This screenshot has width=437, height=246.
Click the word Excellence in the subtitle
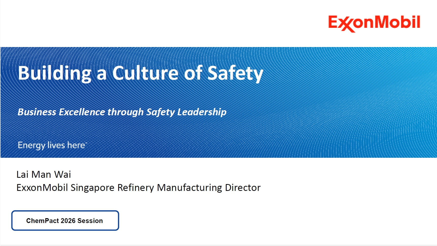pyautogui.click(x=82, y=112)
